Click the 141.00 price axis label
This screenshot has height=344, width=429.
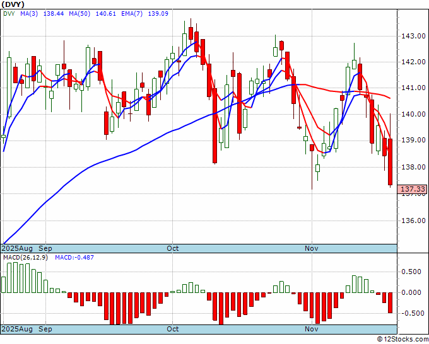coord(413,88)
